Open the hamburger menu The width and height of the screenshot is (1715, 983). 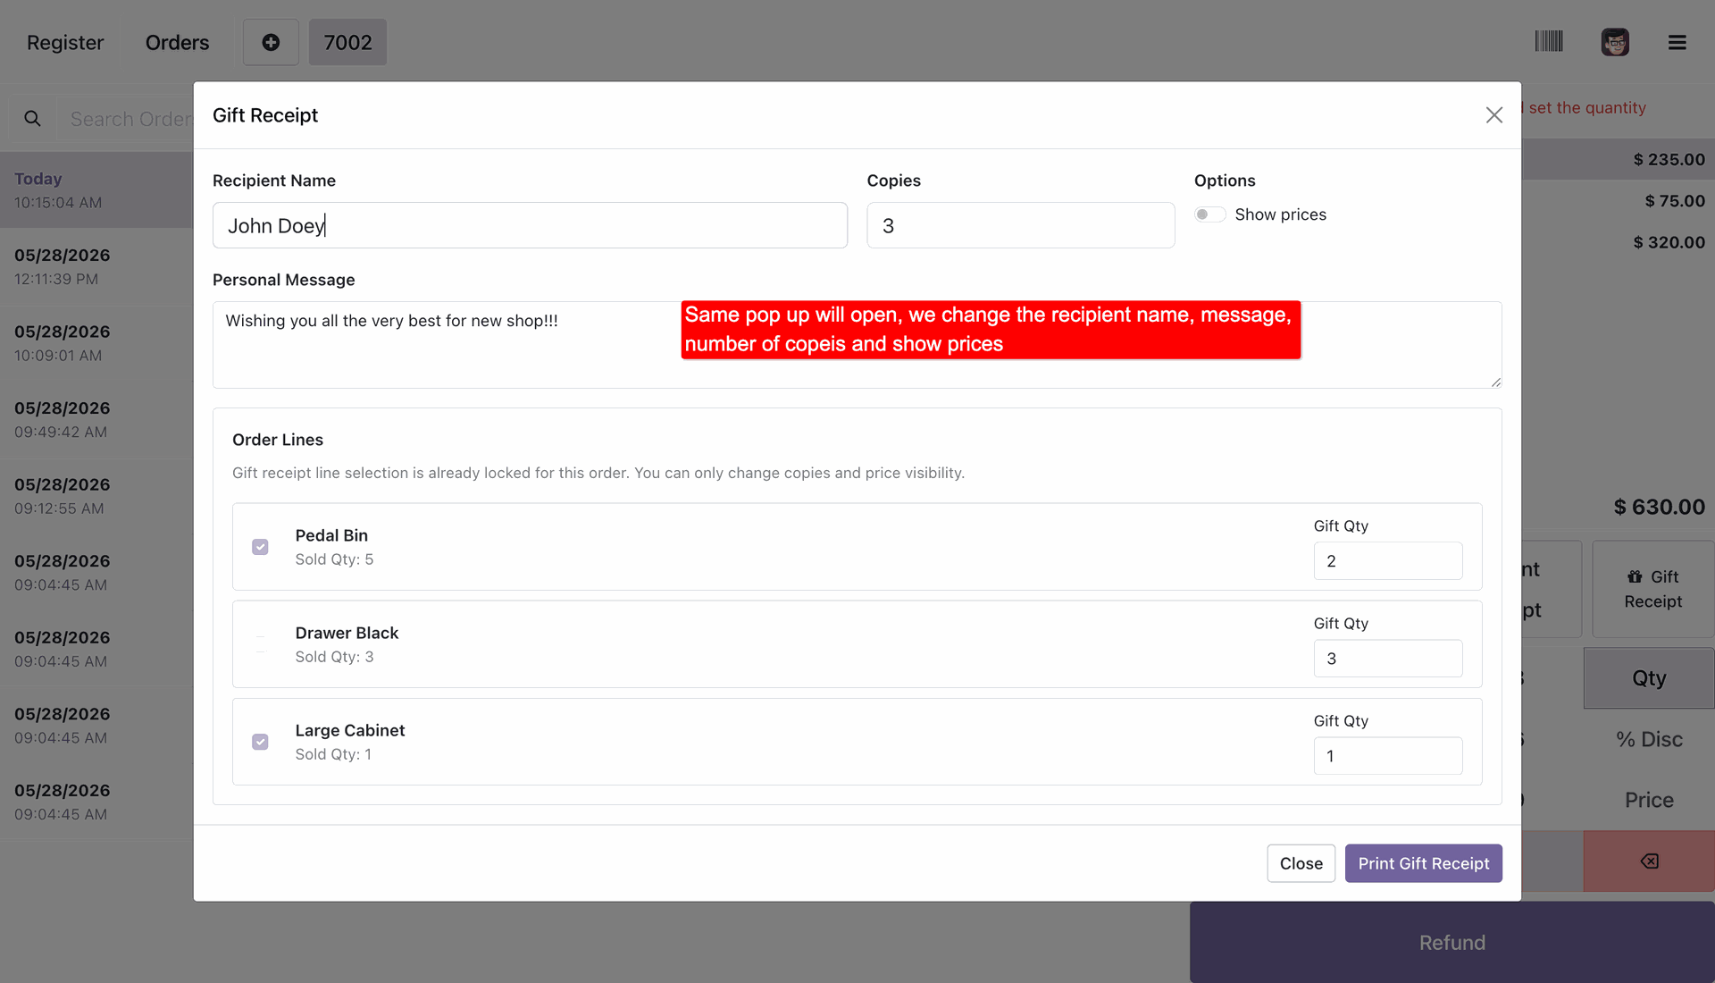pos(1677,42)
